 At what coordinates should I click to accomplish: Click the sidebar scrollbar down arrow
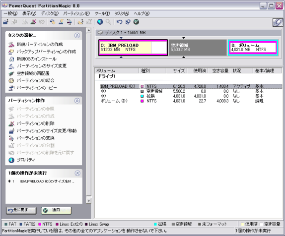[88, 201]
